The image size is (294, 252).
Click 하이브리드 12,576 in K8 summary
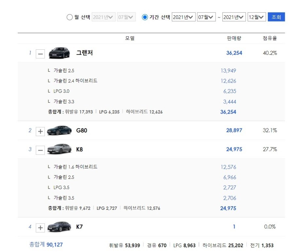click(x=142, y=208)
